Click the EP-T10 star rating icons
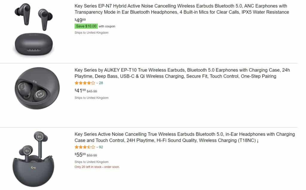This screenshot has height=190, width=306. click(85, 83)
